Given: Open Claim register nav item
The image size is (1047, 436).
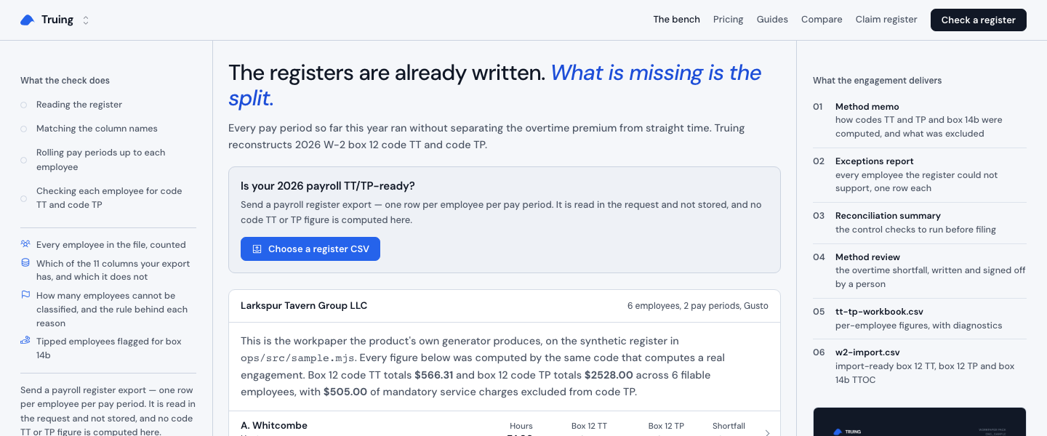Looking at the screenshot, I should pyautogui.click(x=886, y=20).
